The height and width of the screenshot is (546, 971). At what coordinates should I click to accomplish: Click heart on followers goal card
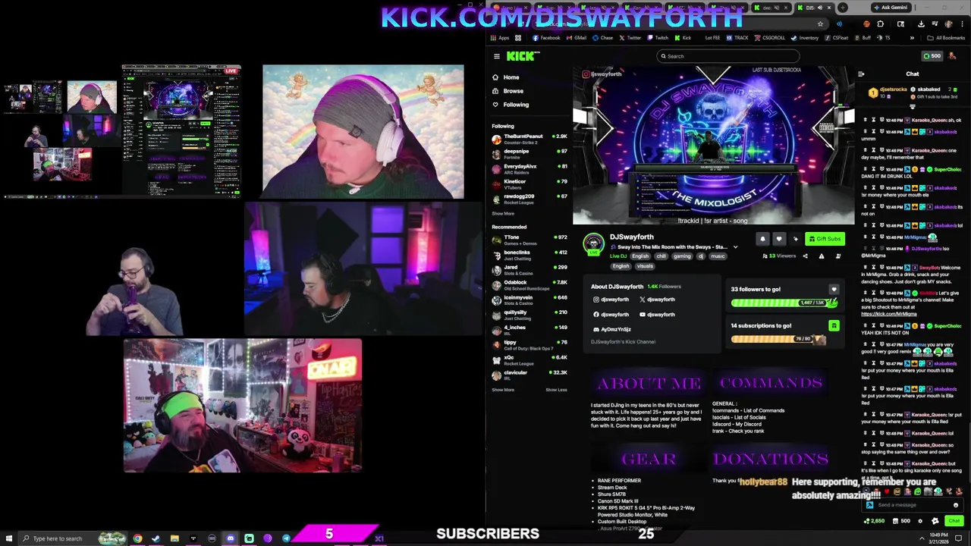coord(834,290)
